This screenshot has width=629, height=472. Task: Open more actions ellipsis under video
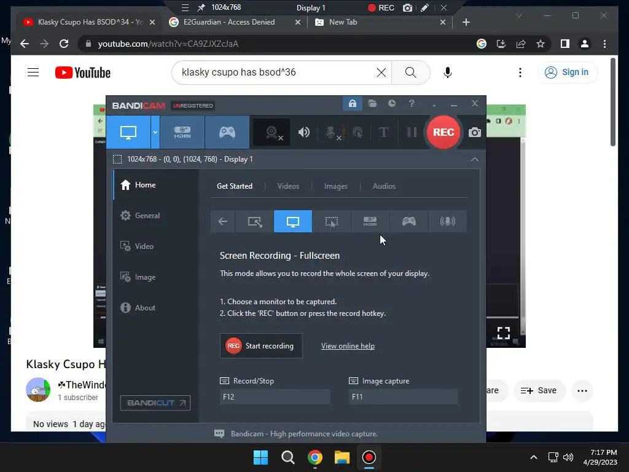pos(582,390)
